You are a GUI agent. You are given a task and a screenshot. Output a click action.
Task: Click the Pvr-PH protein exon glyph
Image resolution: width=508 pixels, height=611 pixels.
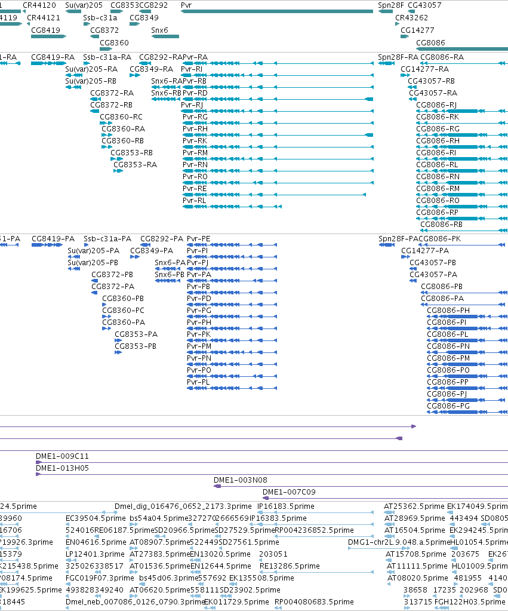[x=232, y=328]
